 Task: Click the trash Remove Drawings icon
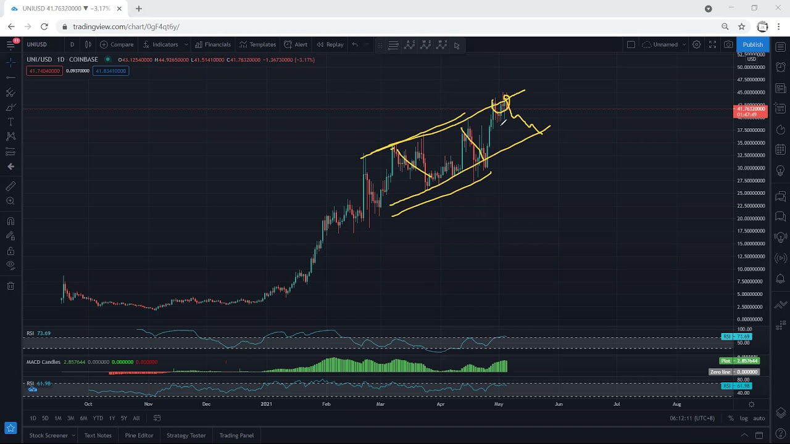tap(10, 286)
